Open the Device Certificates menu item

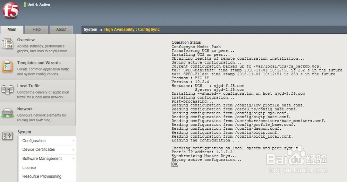(x=47, y=150)
